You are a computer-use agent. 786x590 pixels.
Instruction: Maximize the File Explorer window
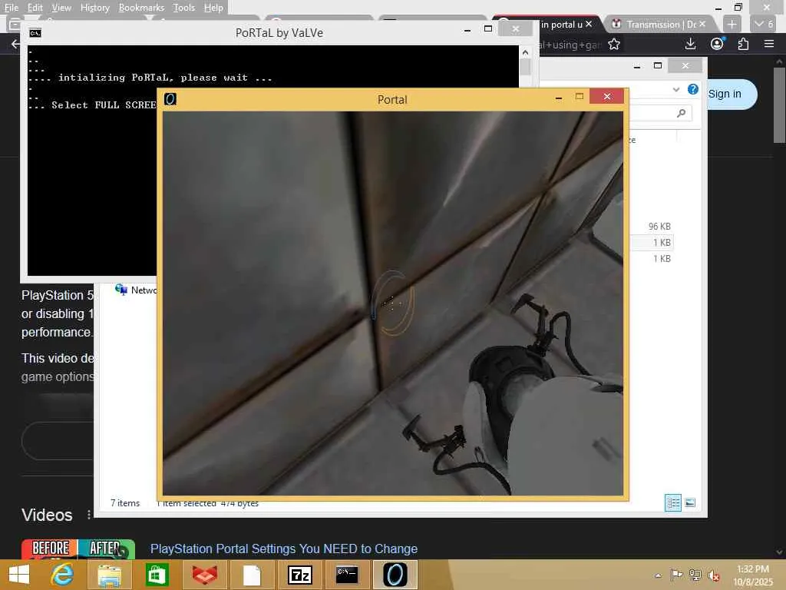coord(658,65)
